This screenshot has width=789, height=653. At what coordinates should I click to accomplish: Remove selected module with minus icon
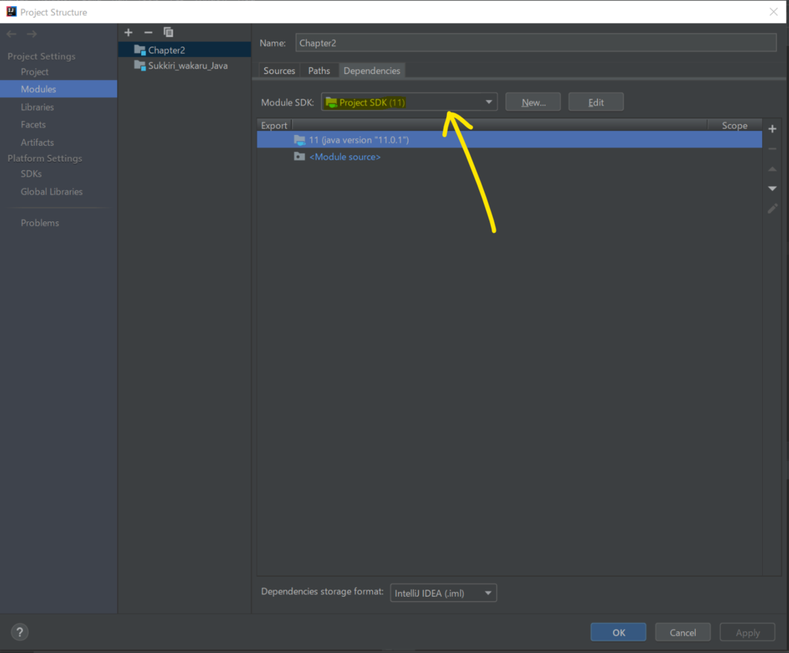click(x=148, y=32)
